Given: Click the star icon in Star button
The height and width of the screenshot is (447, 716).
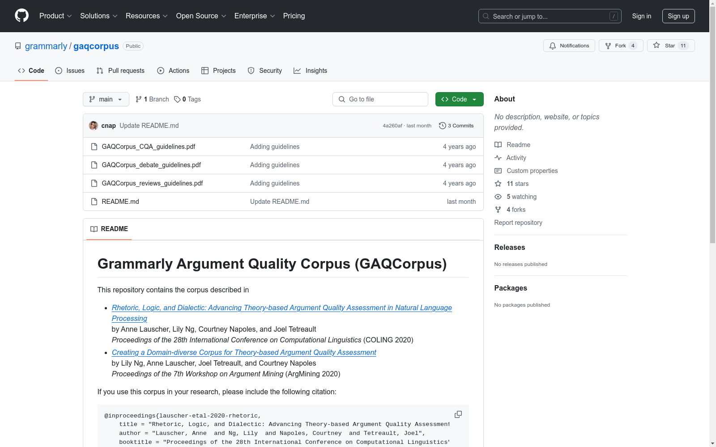Looking at the screenshot, I should click(x=656, y=45).
